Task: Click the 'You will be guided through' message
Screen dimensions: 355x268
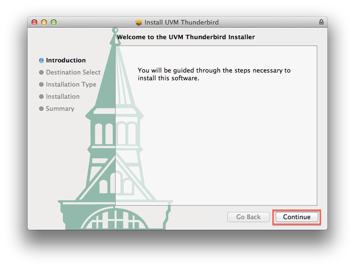Action: click(214, 74)
